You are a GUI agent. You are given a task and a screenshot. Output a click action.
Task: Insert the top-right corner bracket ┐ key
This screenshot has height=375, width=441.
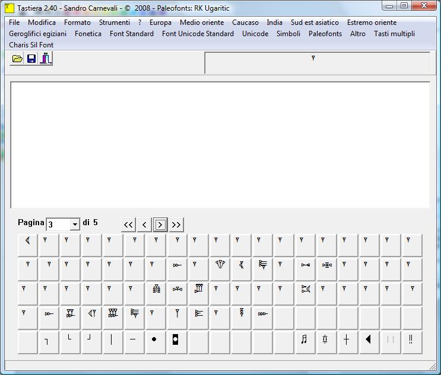pos(49,342)
